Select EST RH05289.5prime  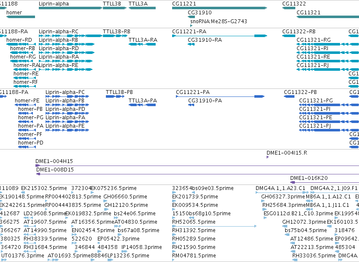pyautogui.click(x=194, y=239)
